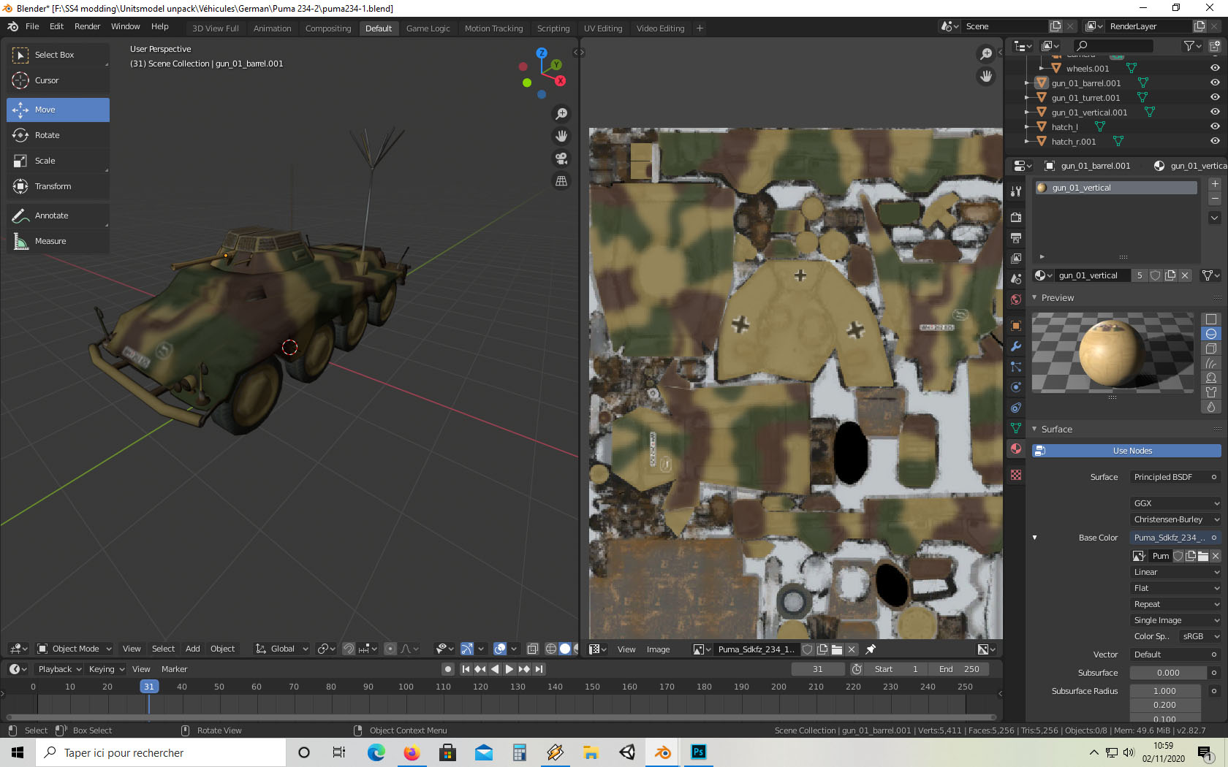
Task: Toggle visibility of hatch_r.001
Action: [1215, 141]
